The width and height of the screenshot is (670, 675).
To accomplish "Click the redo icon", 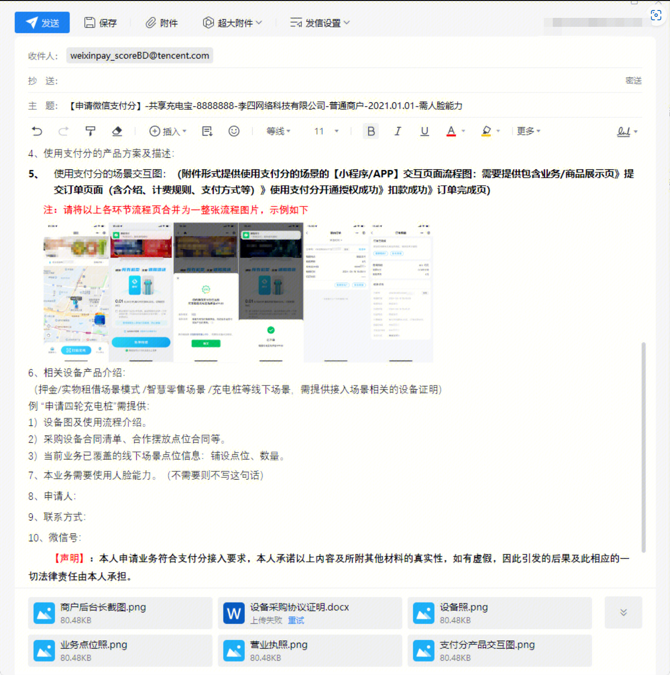I will 64,131.
